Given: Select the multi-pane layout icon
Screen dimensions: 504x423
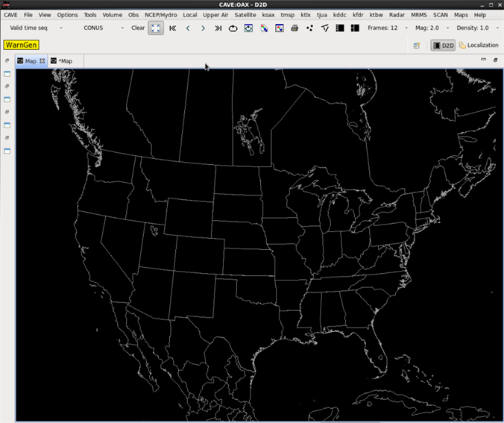Looking at the screenshot, I should pyautogui.click(x=355, y=28).
